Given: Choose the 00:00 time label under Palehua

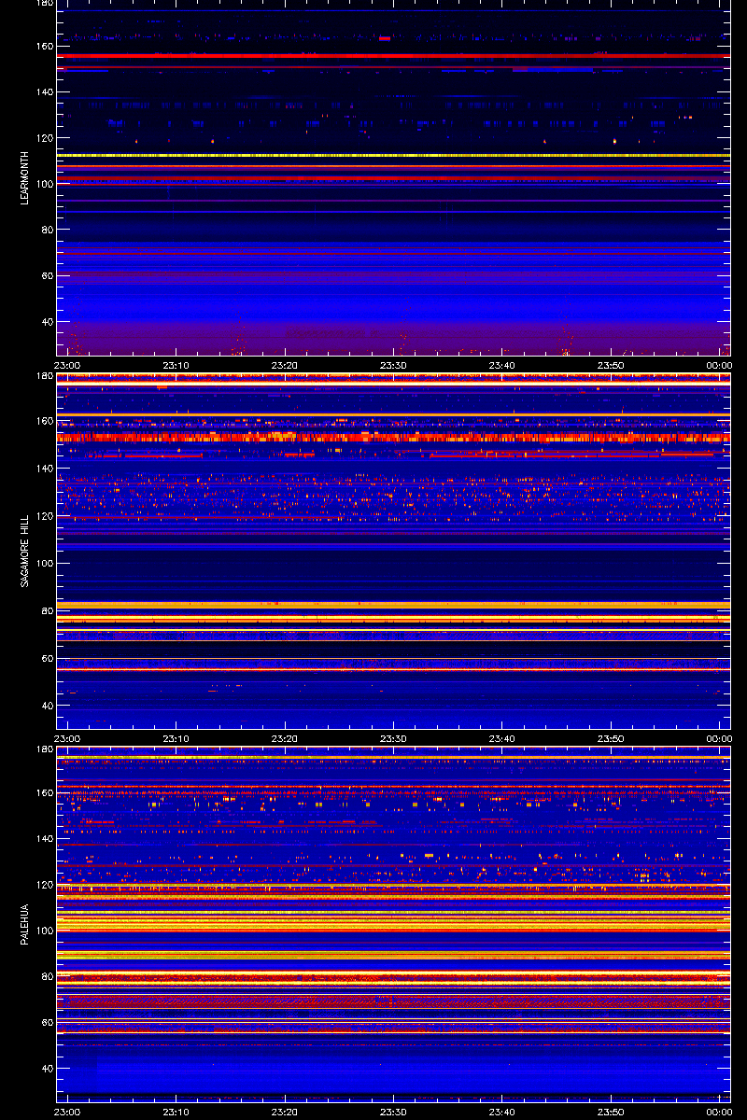Looking at the screenshot, I should click(x=719, y=1112).
